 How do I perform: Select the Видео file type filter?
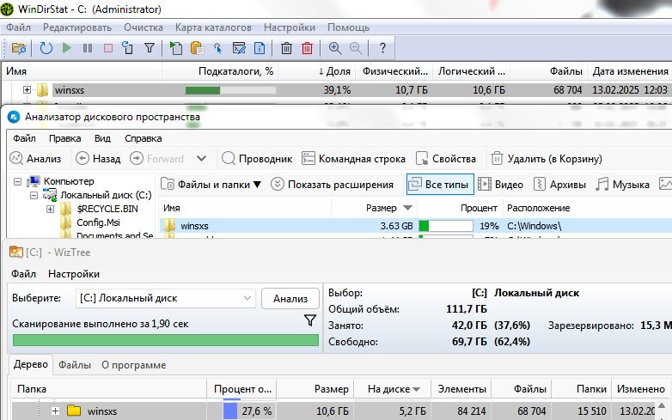tap(501, 185)
